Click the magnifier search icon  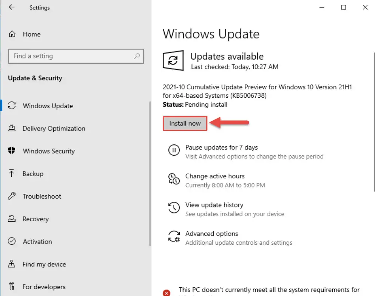click(x=137, y=56)
